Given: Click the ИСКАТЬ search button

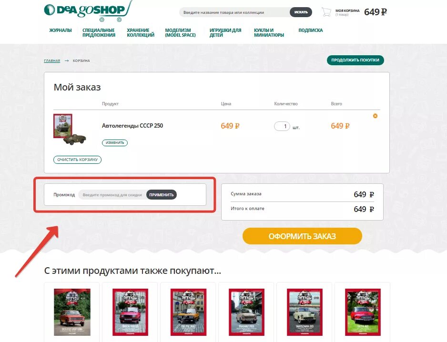Looking at the screenshot, I should (301, 12).
